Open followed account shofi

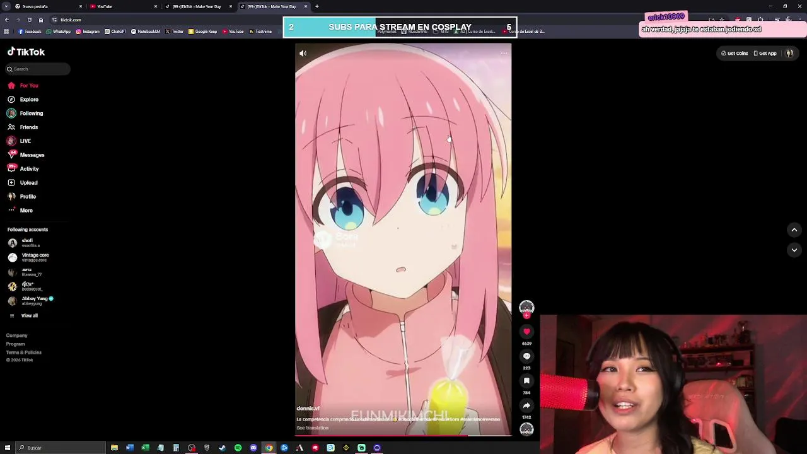click(x=25, y=243)
